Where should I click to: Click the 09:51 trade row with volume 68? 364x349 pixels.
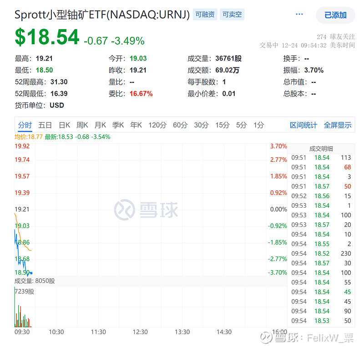click(x=321, y=167)
